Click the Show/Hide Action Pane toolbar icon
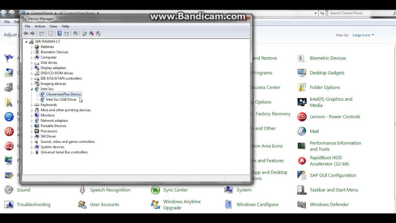 66,33
